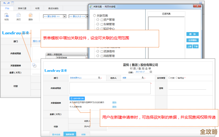219x137 pixels.
Task: Check the 流程管理 checkbox
Action: pyautogui.click(x=102, y=56)
